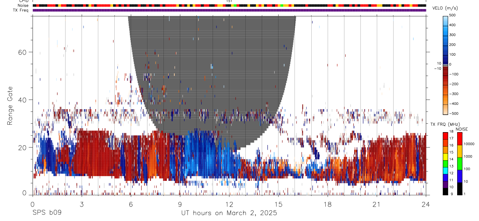Screen dimensions: 479x221
Task: Click the 'Noise' row label at top
Action: 23,5
